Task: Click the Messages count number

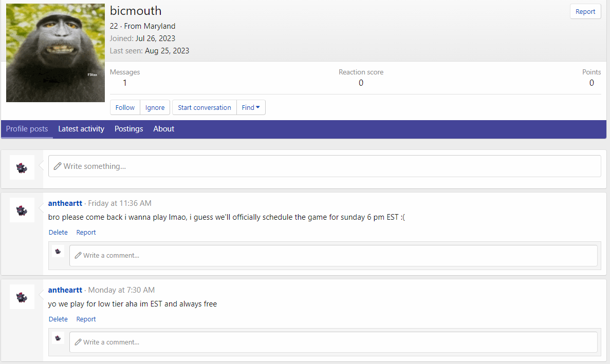Action: [125, 83]
